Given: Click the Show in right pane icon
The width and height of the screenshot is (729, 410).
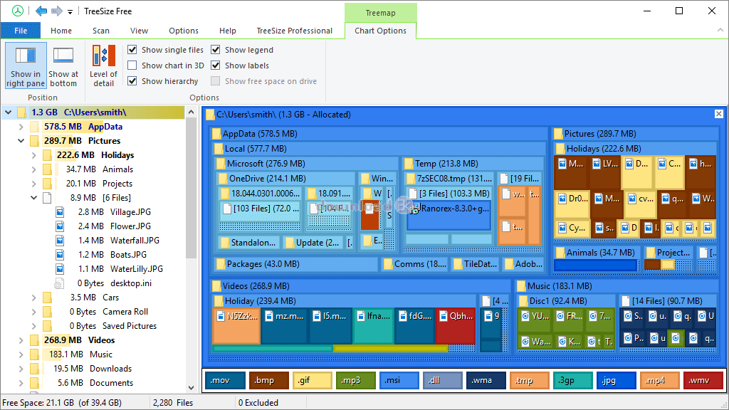Looking at the screenshot, I should click(26, 56).
